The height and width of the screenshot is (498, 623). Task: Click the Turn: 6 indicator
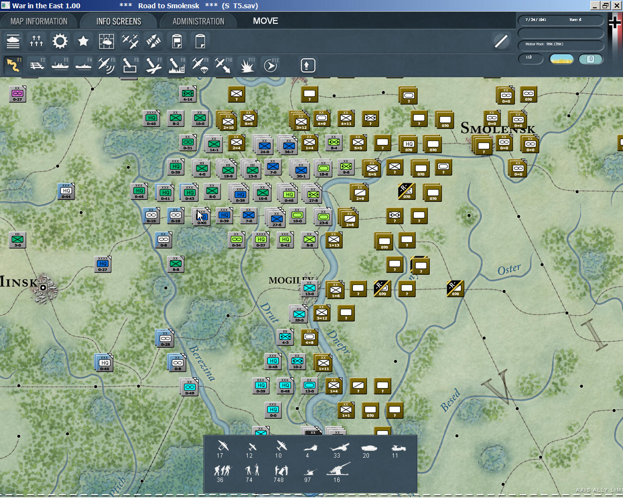coord(575,20)
